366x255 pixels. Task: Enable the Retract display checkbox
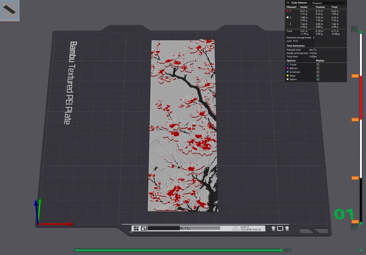[x=317, y=68]
